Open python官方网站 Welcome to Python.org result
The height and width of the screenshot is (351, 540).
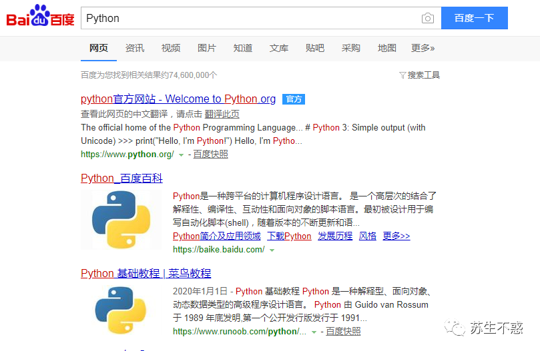click(x=178, y=99)
